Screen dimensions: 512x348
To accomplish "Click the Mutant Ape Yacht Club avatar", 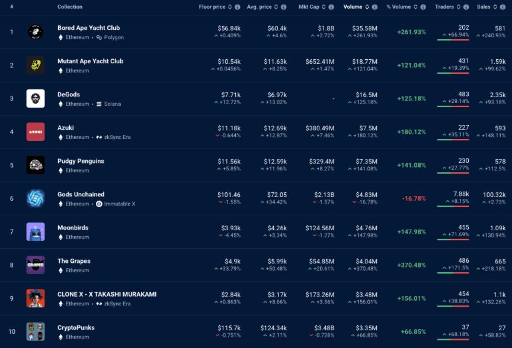I will (x=36, y=65).
